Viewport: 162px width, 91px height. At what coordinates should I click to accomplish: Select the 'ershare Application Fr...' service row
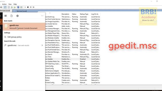point(73,73)
